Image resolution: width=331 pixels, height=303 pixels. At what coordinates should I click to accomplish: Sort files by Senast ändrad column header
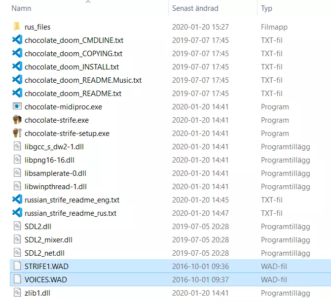pos(195,8)
